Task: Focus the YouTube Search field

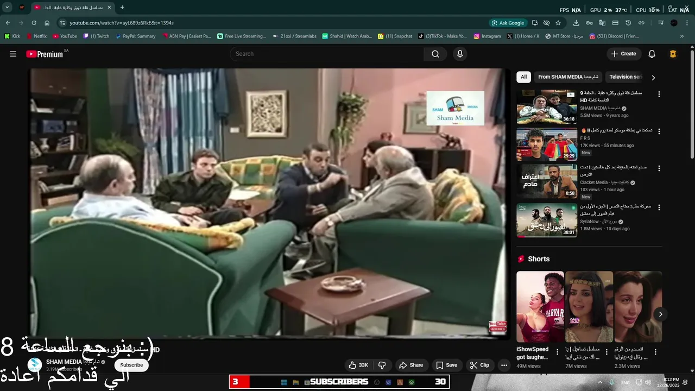Action: point(327,54)
